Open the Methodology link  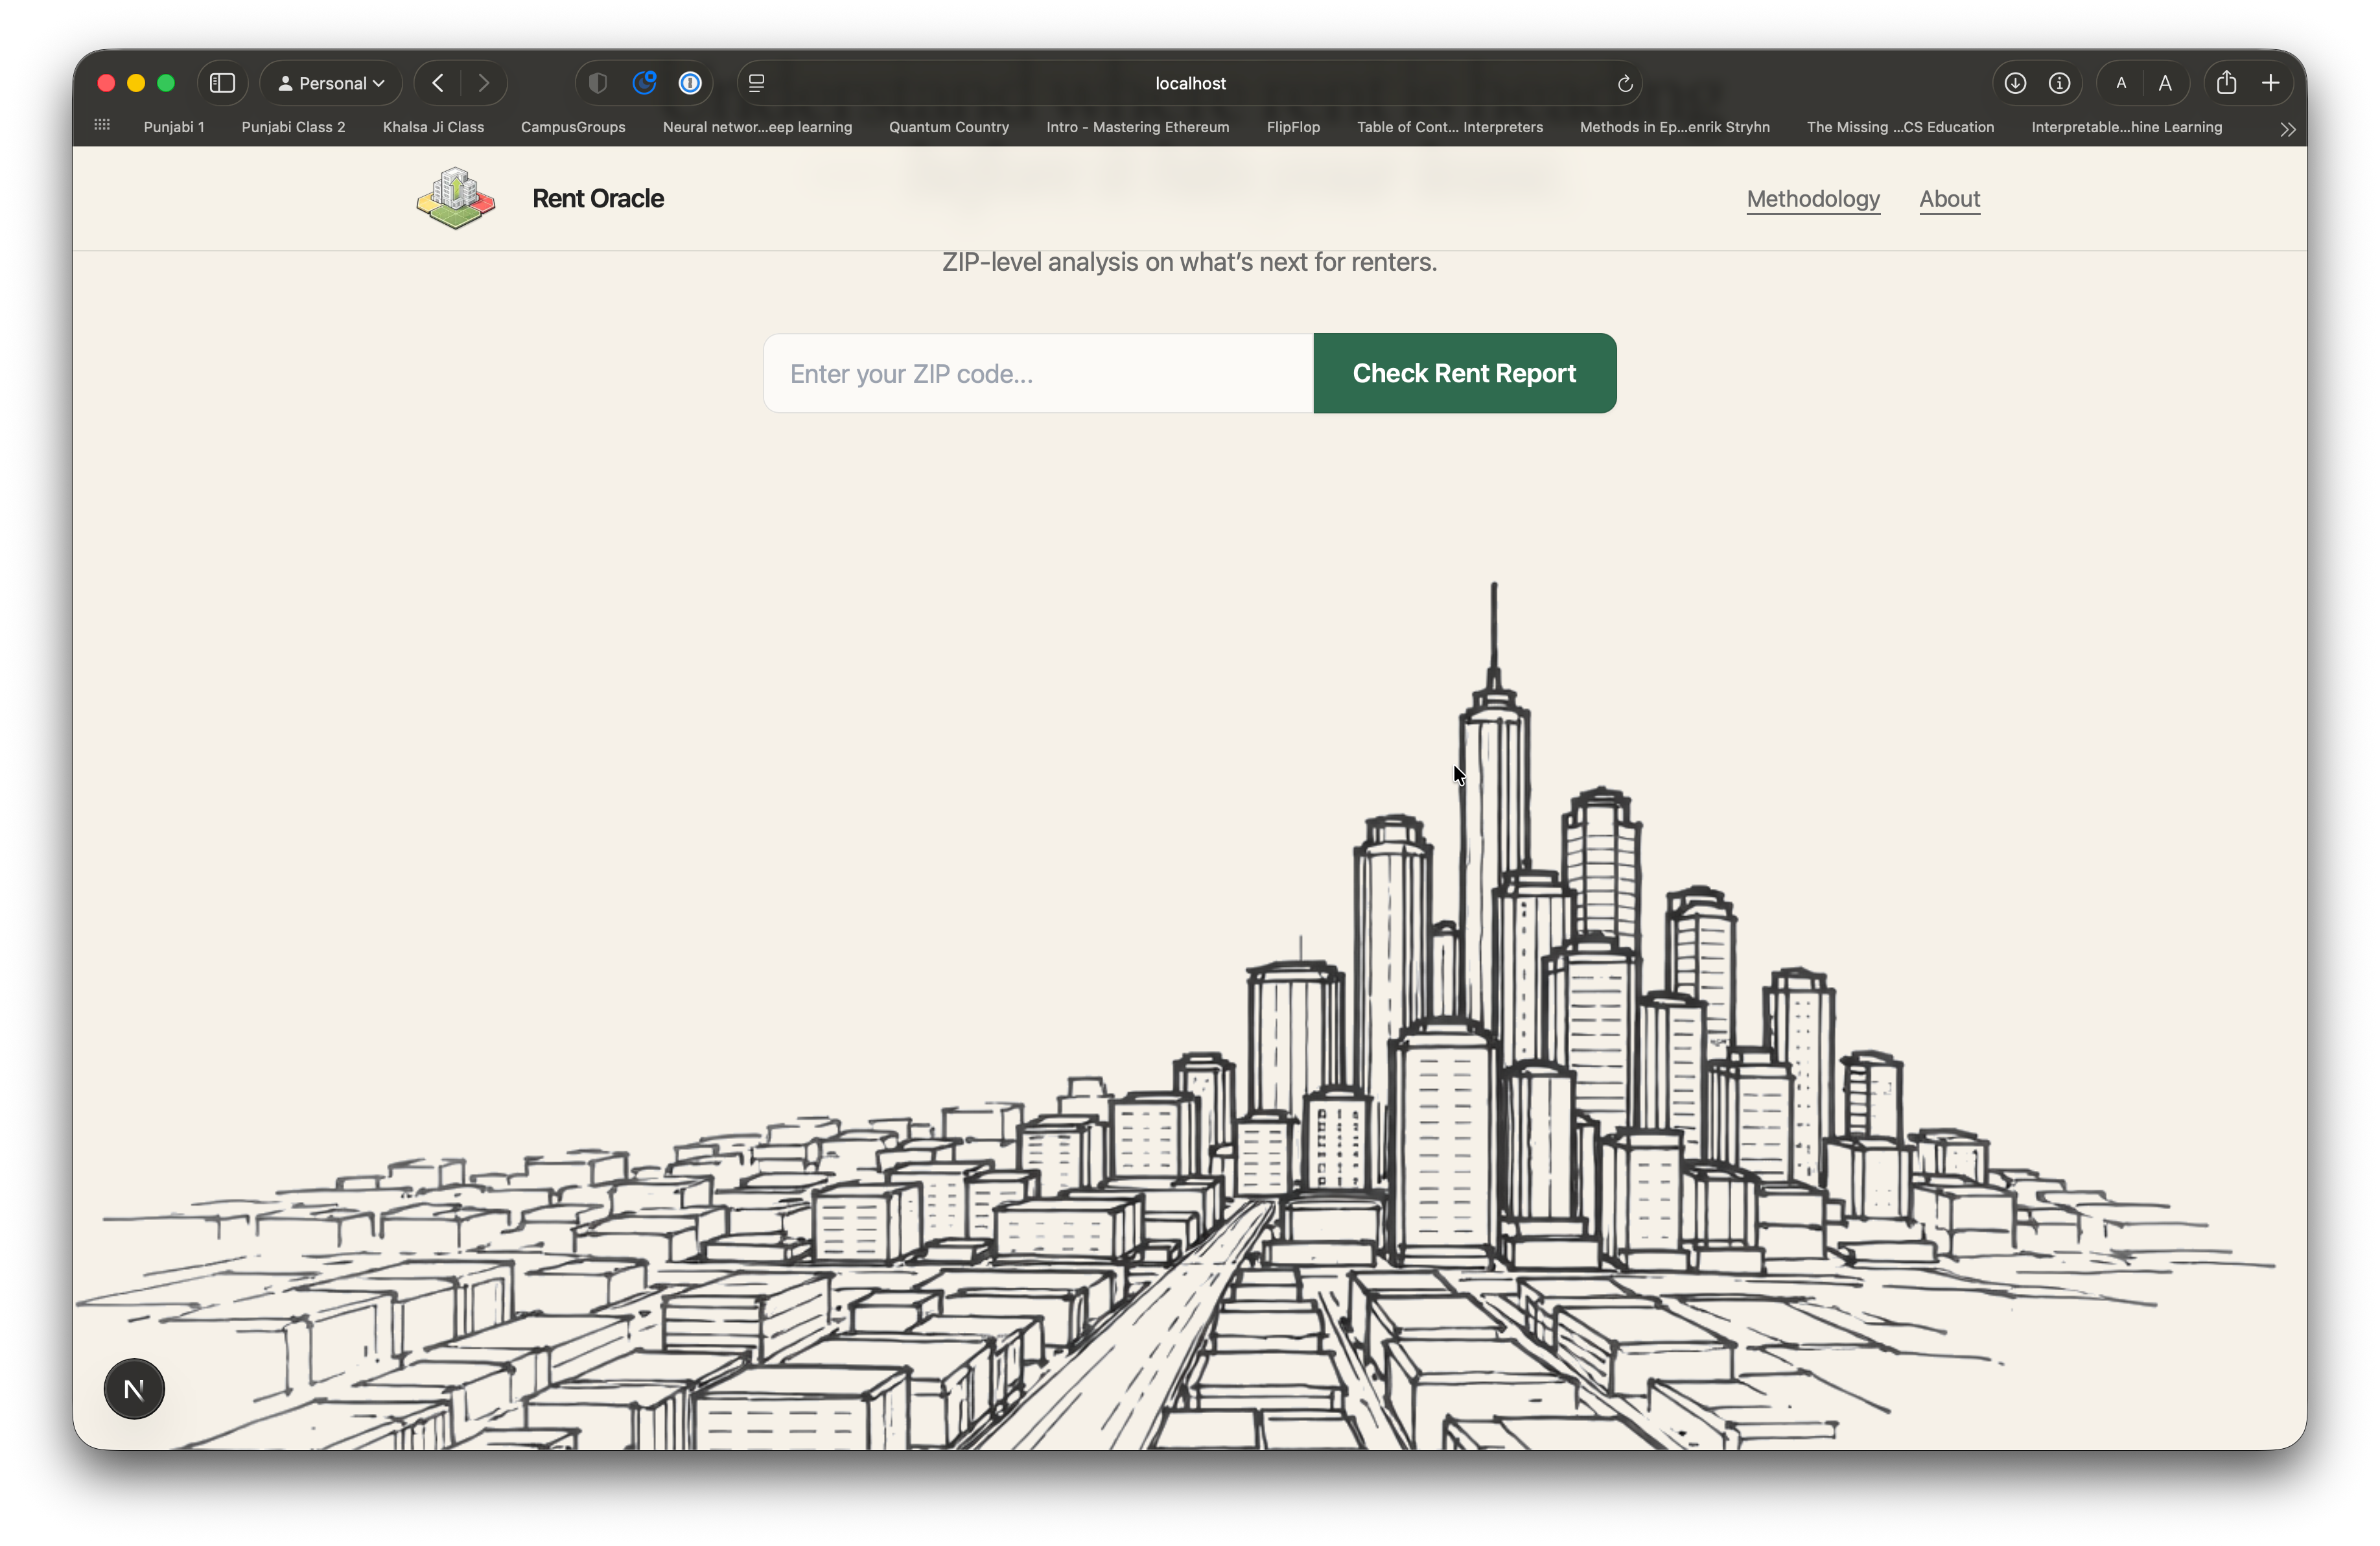coord(1812,199)
